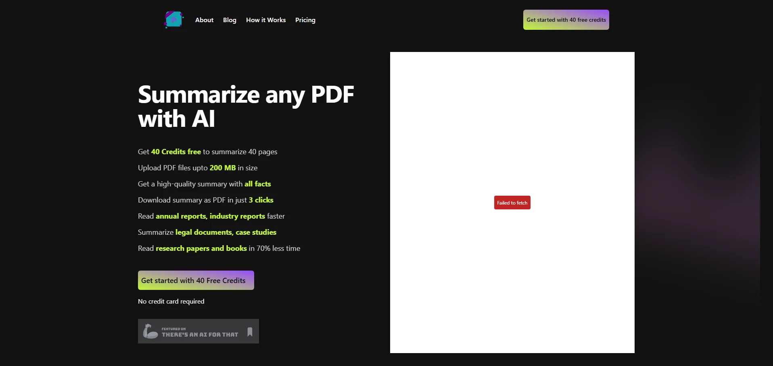
Task: Click the 'research papers and books' text
Action: [201, 248]
